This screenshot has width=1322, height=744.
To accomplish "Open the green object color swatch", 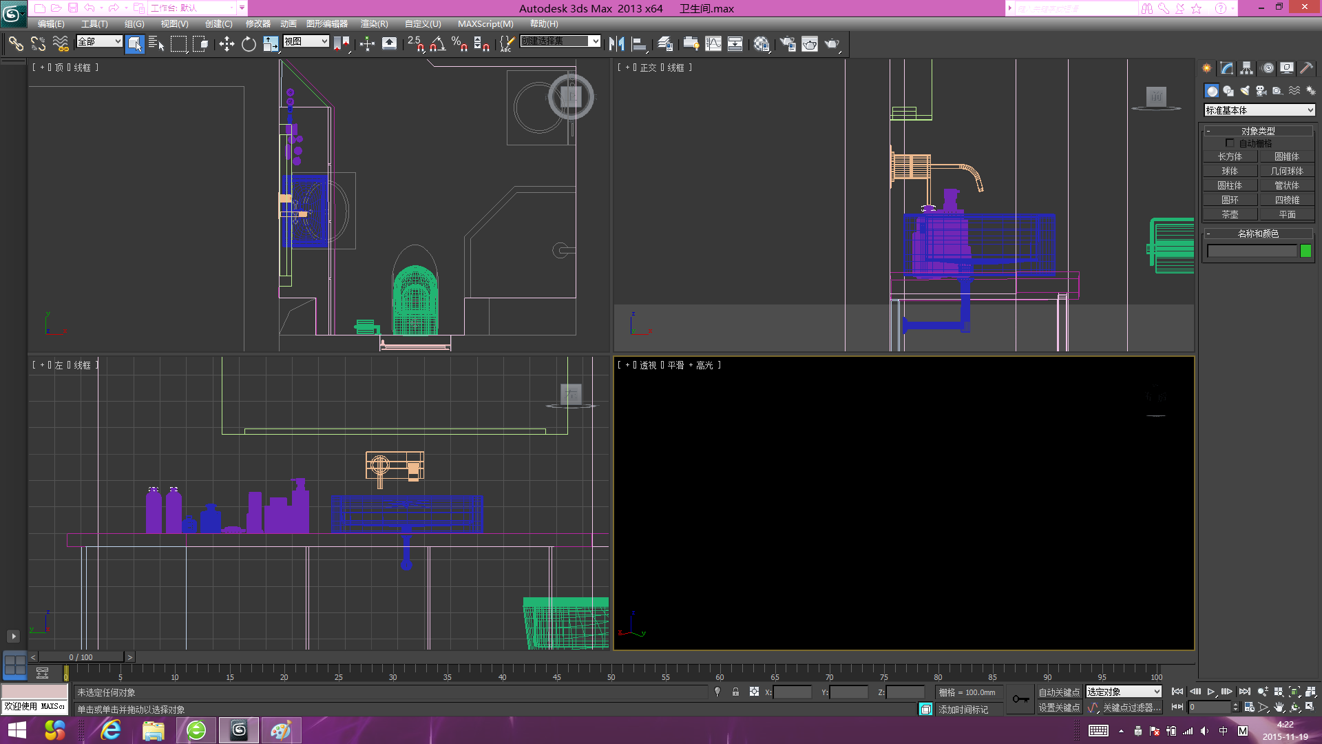I will [1305, 251].
